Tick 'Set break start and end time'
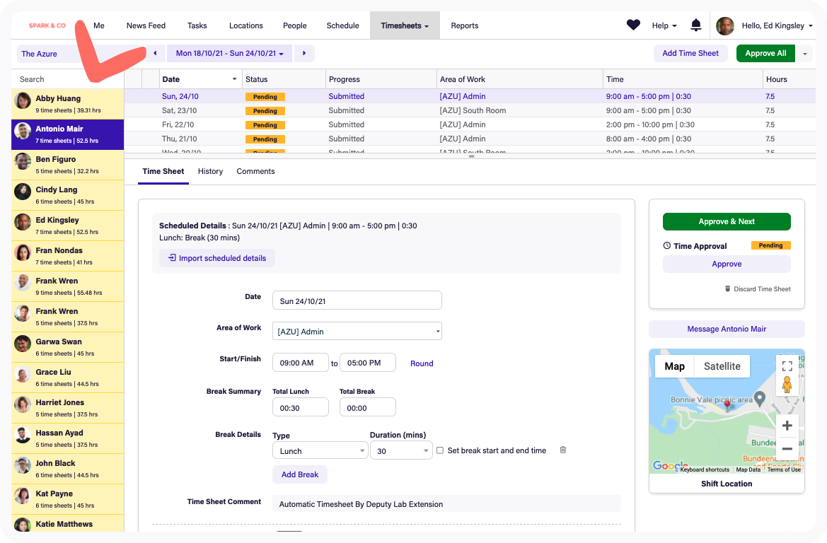 (x=440, y=450)
